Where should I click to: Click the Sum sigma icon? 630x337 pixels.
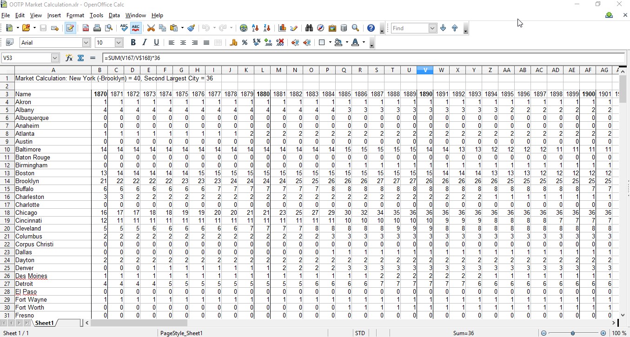80,58
